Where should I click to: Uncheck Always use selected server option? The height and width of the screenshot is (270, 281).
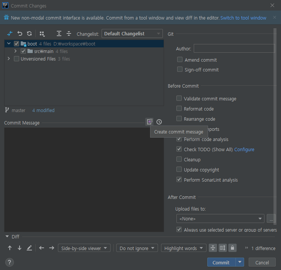(179, 229)
